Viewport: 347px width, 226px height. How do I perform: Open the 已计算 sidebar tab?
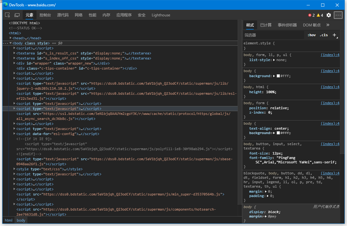click(266, 25)
